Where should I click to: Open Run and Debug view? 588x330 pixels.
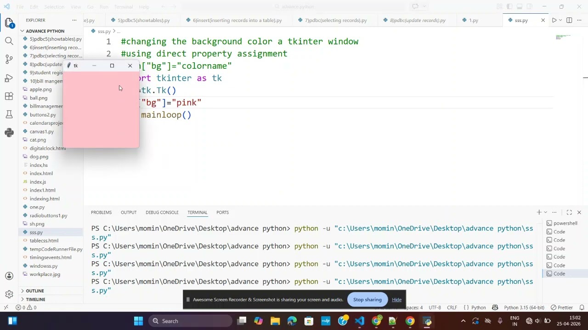(x=9, y=78)
